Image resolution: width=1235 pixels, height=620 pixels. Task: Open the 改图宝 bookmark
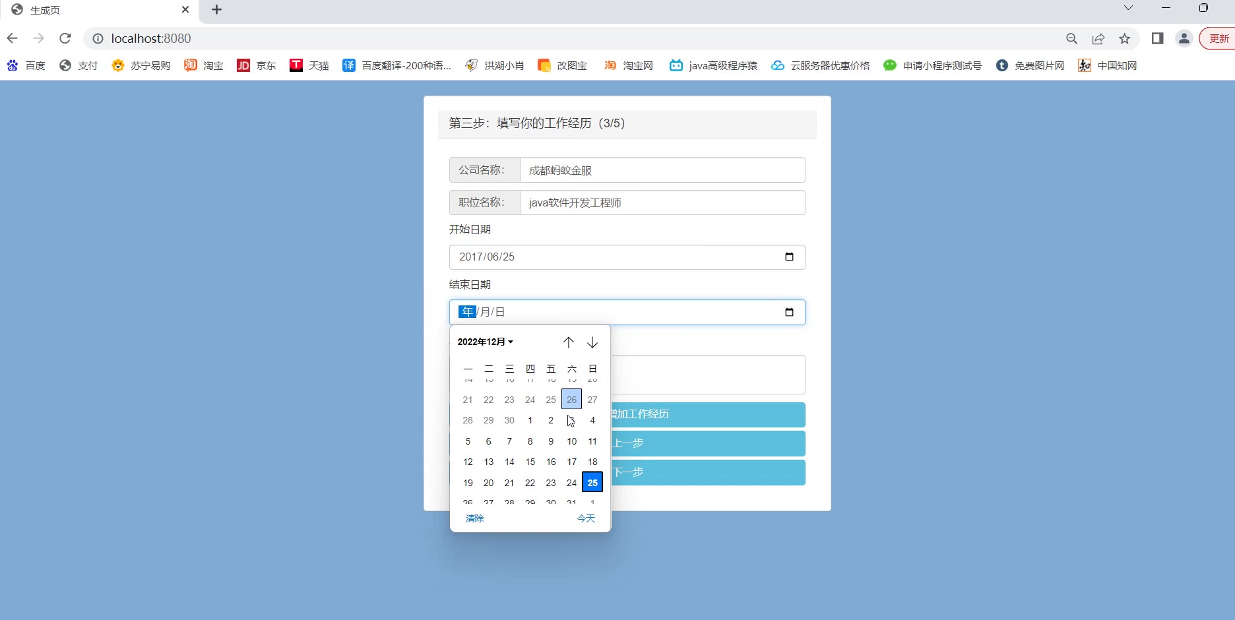pos(563,65)
